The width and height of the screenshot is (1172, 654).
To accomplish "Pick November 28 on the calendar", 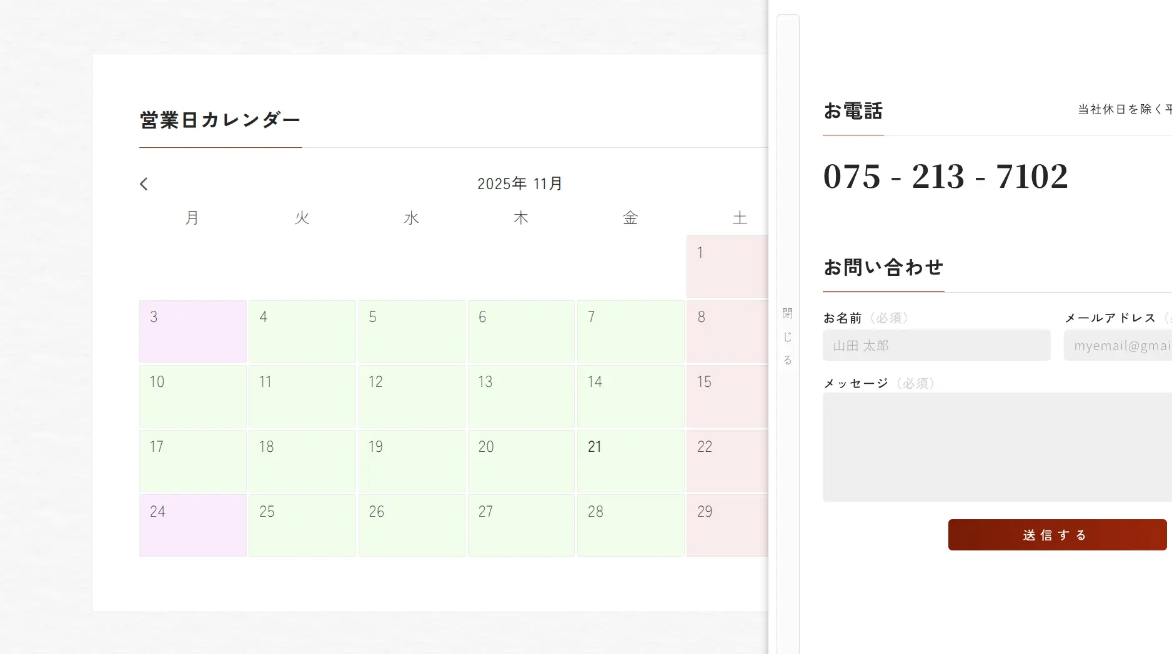I will (x=630, y=525).
